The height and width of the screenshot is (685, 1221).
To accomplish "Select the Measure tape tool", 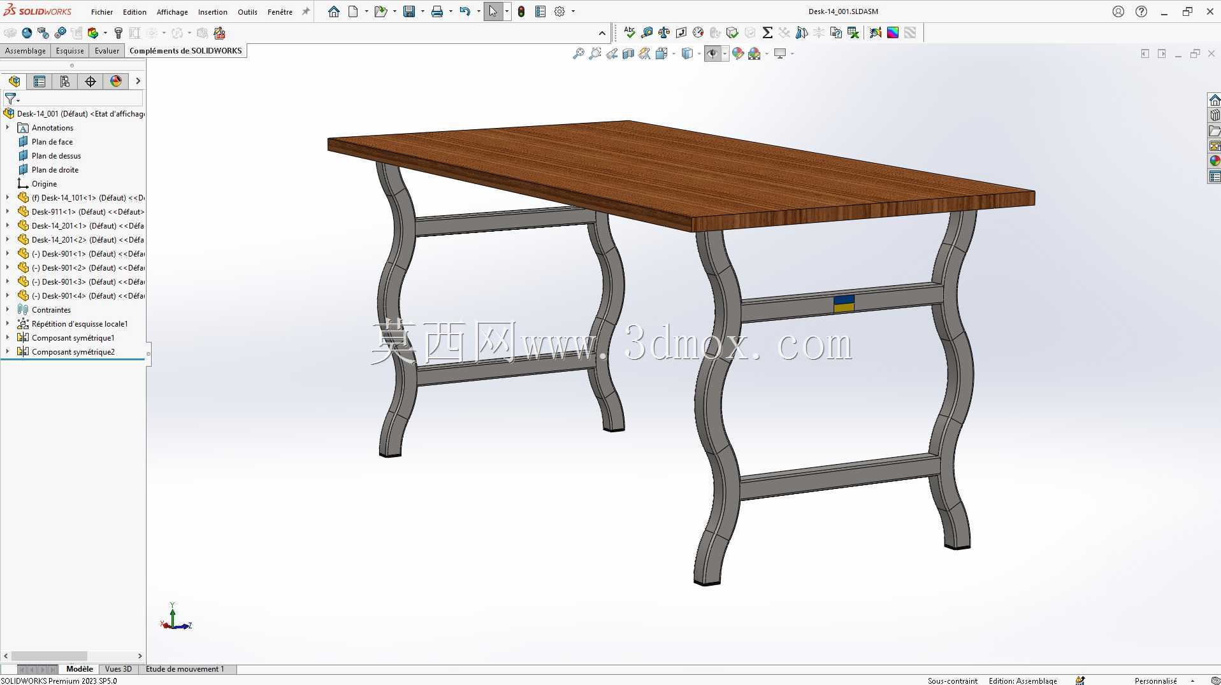I will point(647,32).
